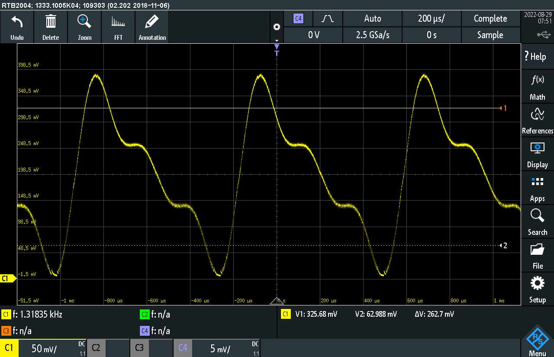Set the 0 V trigger level
The width and height of the screenshot is (554, 357).
click(313, 35)
